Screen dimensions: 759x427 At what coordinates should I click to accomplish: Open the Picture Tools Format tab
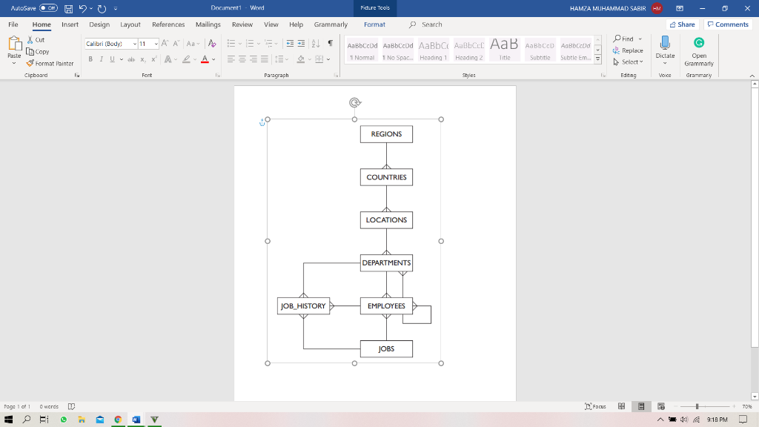(x=374, y=24)
